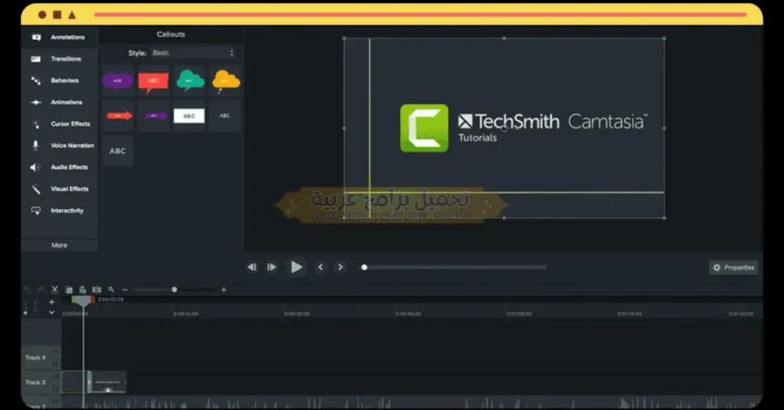Viewport: 784px width, 410px height.
Task: Select the white rectangle ABC callout
Action: click(x=190, y=116)
